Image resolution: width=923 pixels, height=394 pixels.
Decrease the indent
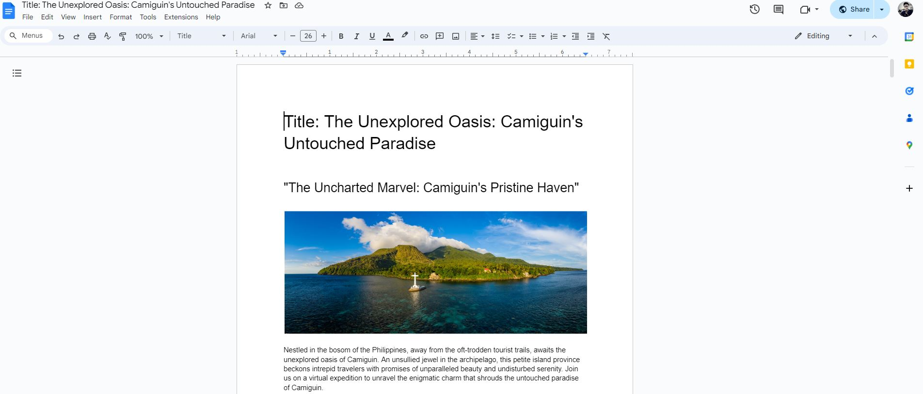point(575,36)
